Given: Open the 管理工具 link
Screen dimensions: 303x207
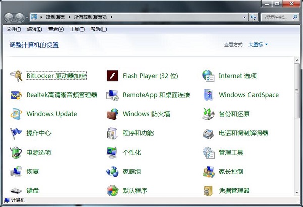Looking at the screenshot, I should (231, 152).
